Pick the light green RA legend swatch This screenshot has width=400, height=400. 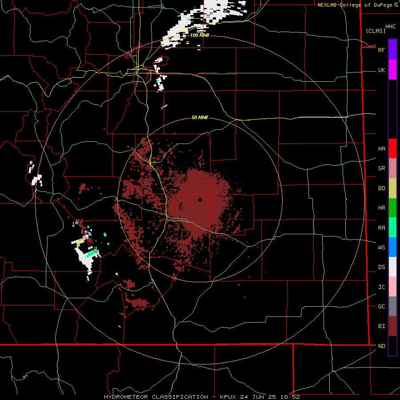(392, 228)
